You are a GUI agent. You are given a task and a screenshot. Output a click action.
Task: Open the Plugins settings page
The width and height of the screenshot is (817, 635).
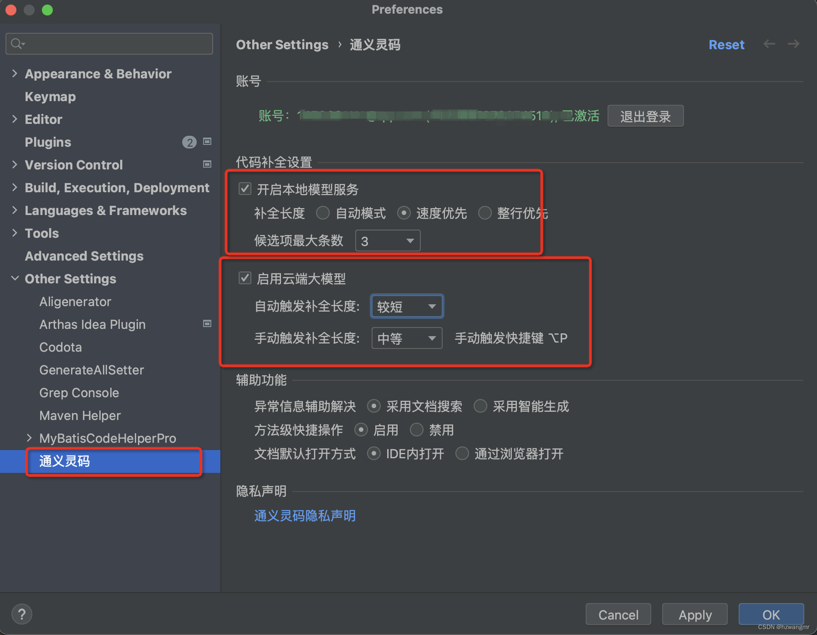tap(48, 142)
